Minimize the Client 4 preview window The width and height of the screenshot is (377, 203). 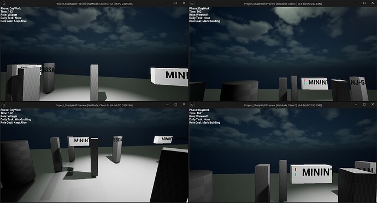pos(167,105)
